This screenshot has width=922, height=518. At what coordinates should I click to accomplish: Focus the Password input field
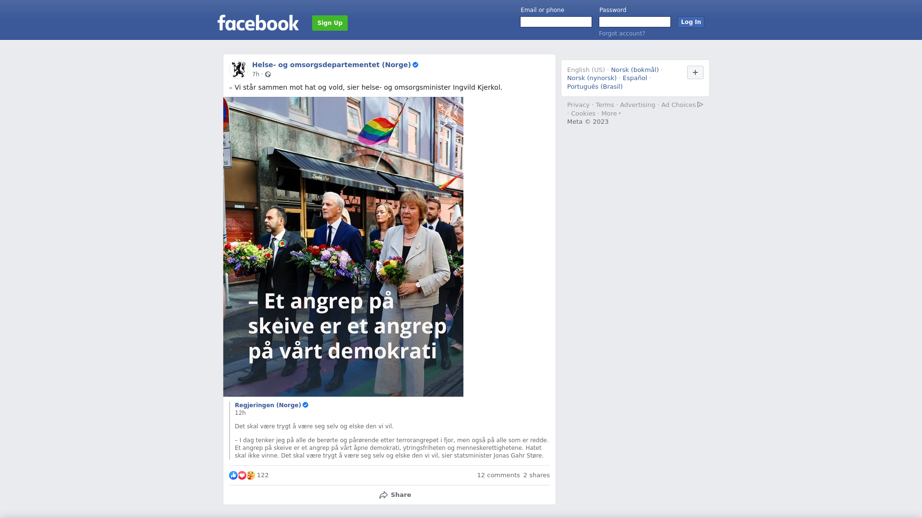pos(635,22)
